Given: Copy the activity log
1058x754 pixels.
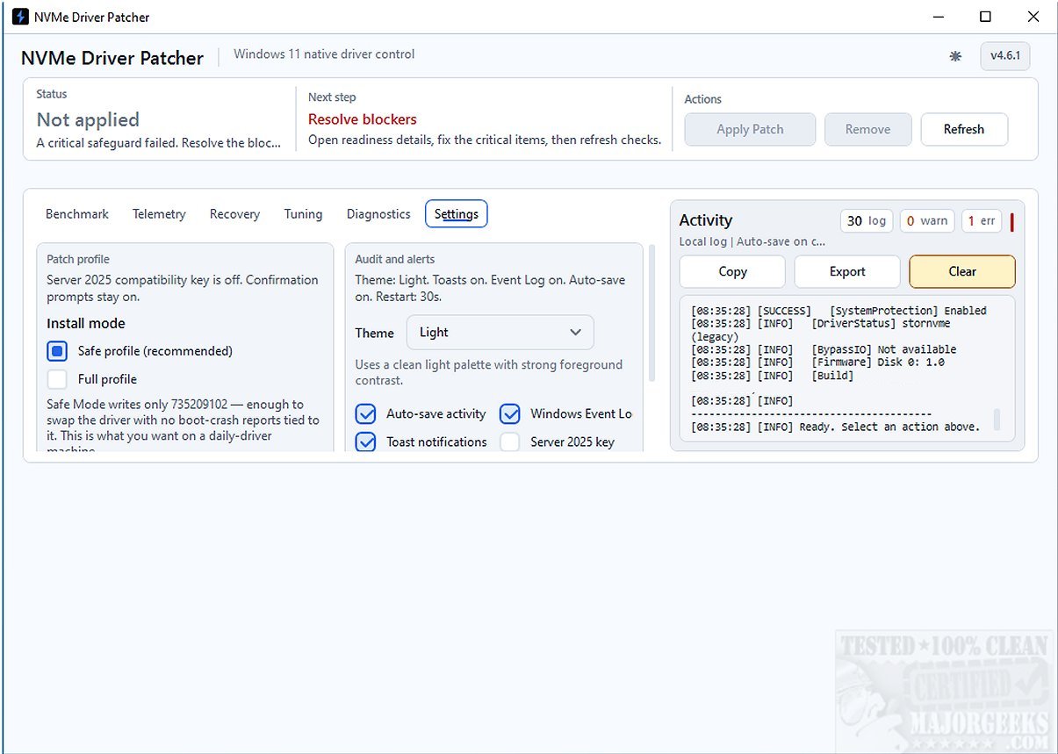Looking at the screenshot, I should [x=732, y=271].
